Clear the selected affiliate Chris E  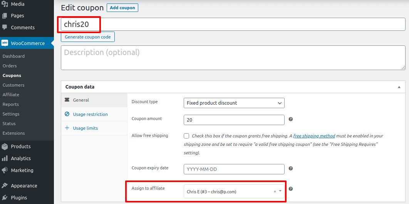click(275, 192)
